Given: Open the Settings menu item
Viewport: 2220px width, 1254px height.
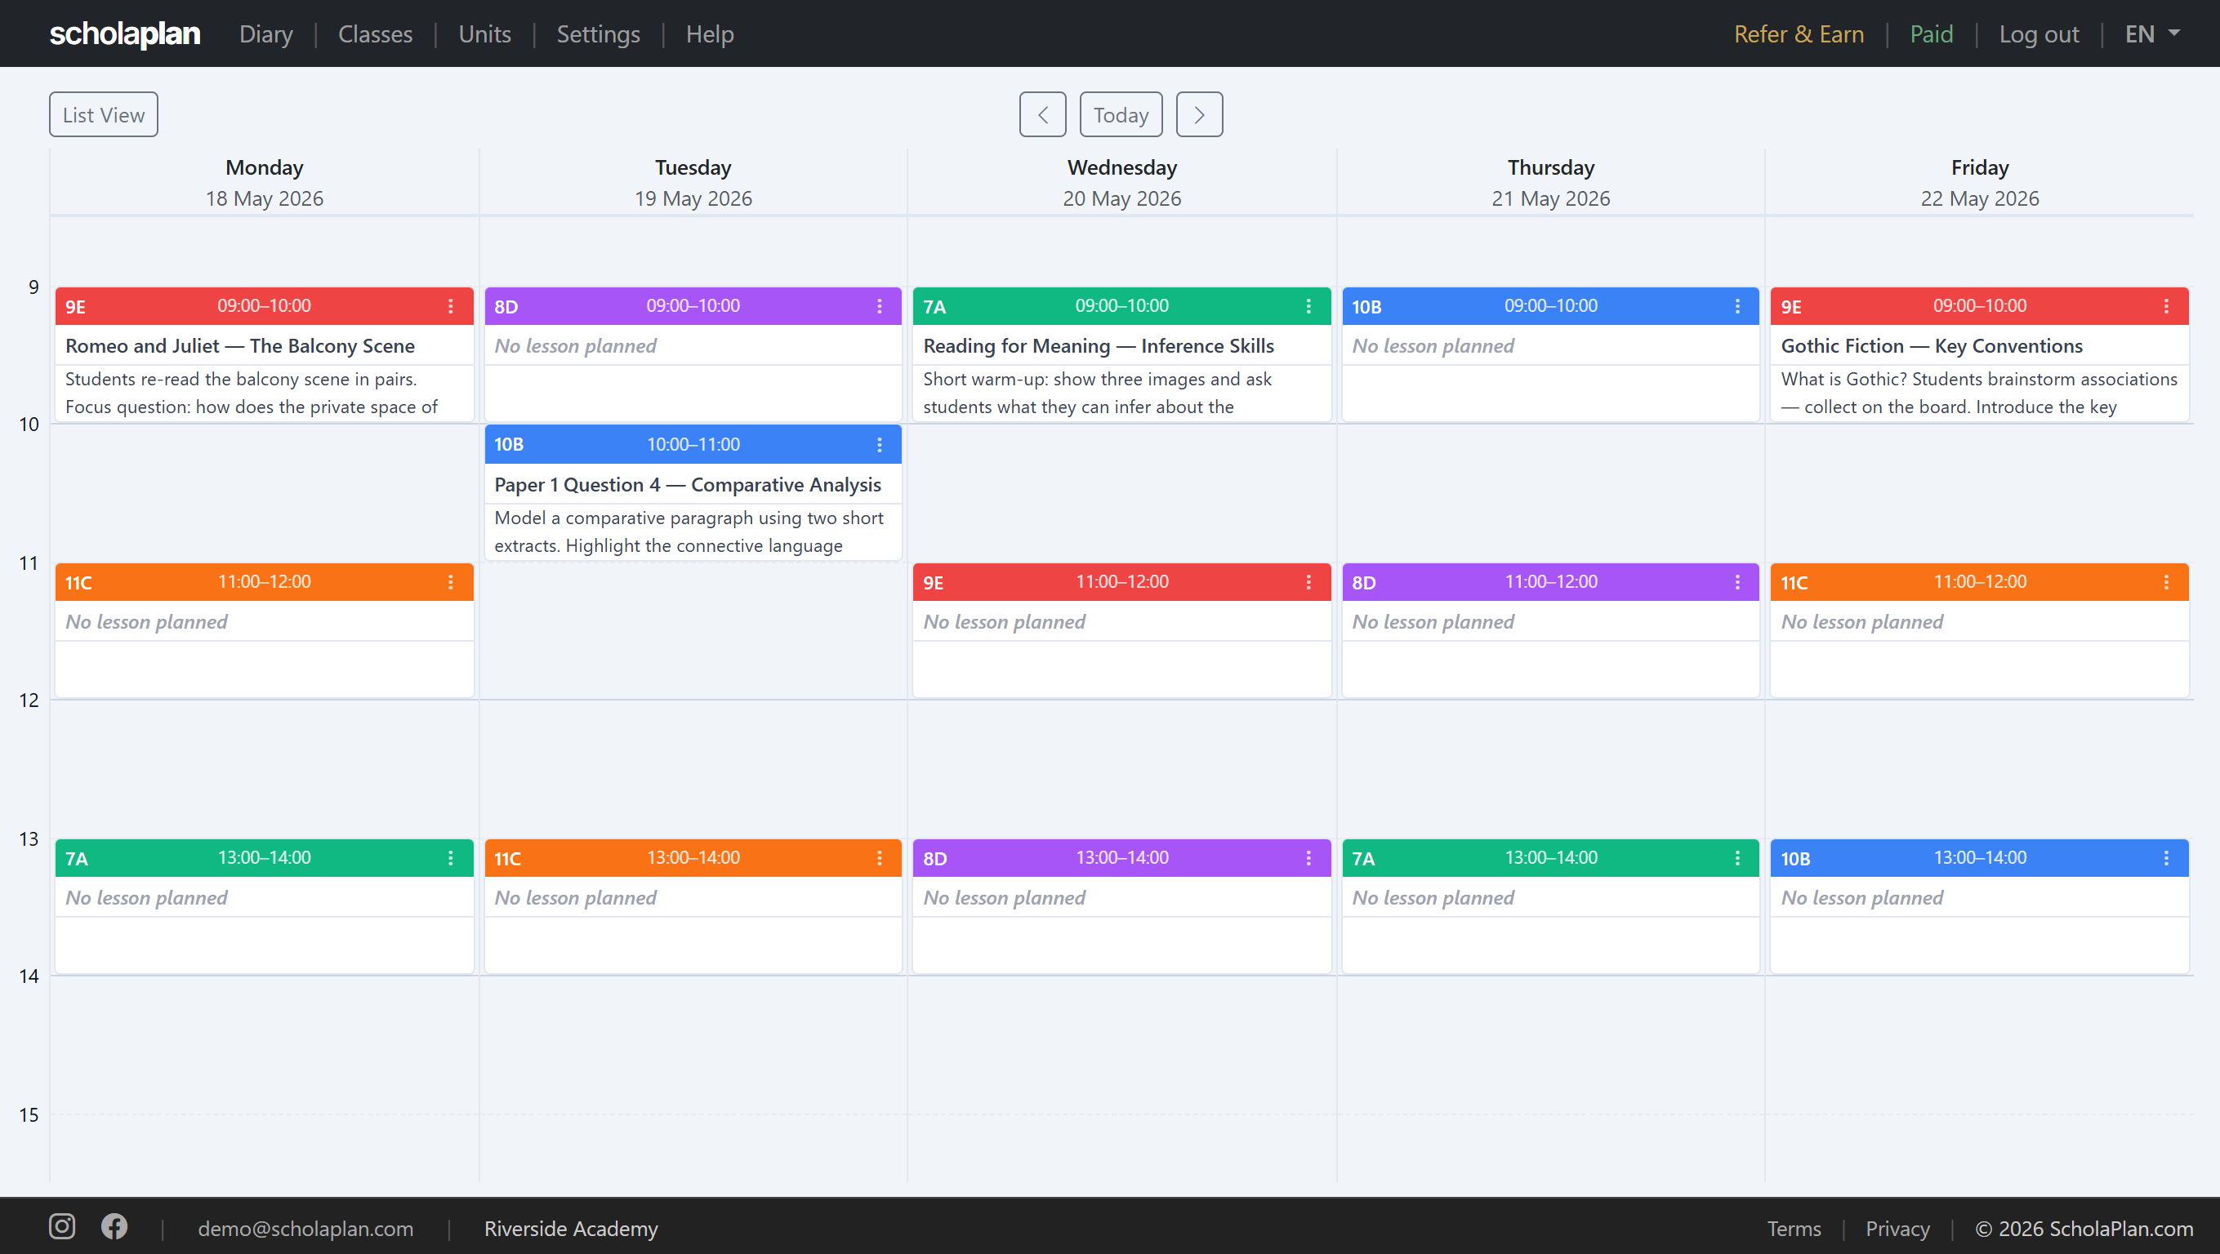Looking at the screenshot, I should [x=598, y=33].
